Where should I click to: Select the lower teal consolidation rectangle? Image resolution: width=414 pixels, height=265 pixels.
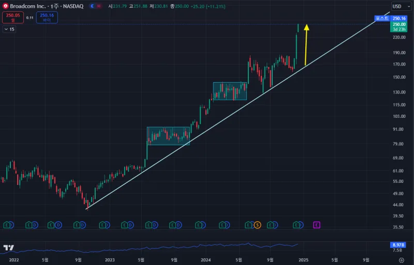(168, 128)
